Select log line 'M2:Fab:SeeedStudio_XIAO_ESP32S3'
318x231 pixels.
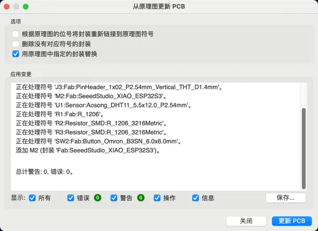[91, 96]
